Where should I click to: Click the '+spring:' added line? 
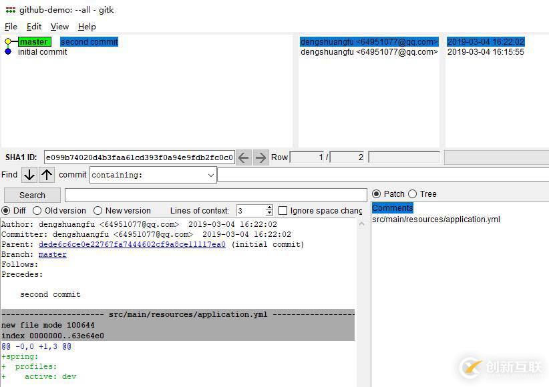coord(19,356)
